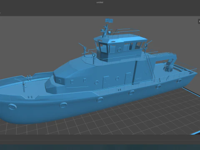The width and height of the screenshot is (200, 150).
Task: Click the "untitled" window title text
Action: point(100,2)
